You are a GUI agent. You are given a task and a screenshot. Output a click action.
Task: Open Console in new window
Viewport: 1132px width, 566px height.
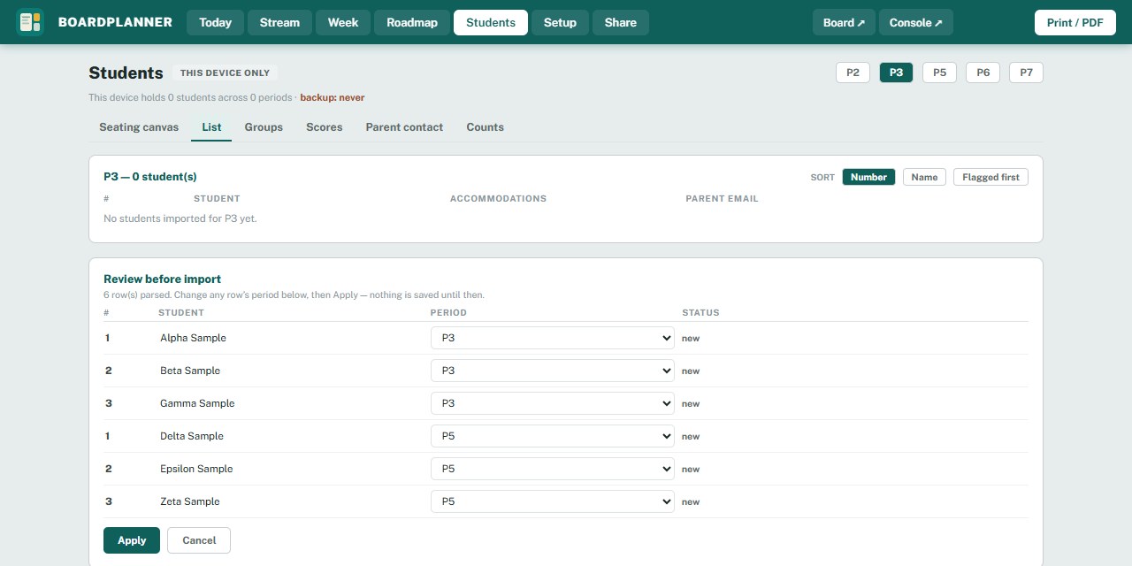click(915, 22)
